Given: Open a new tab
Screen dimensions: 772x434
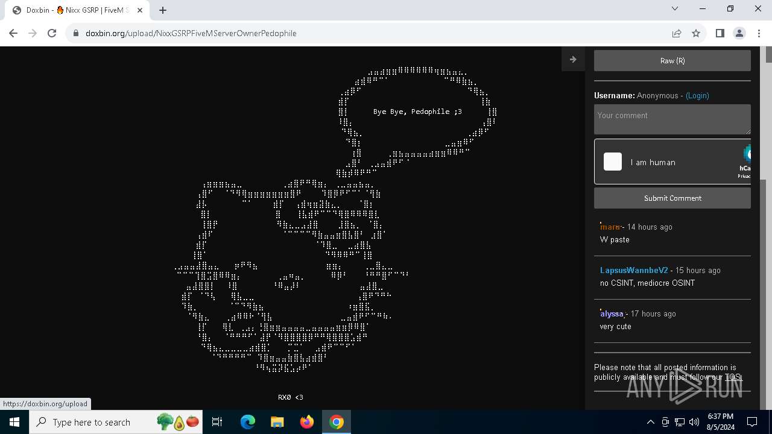Looking at the screenshot, I should click(163, 10).
